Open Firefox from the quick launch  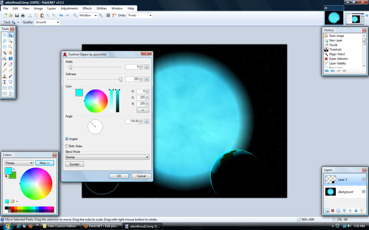[x=30, y=226]
